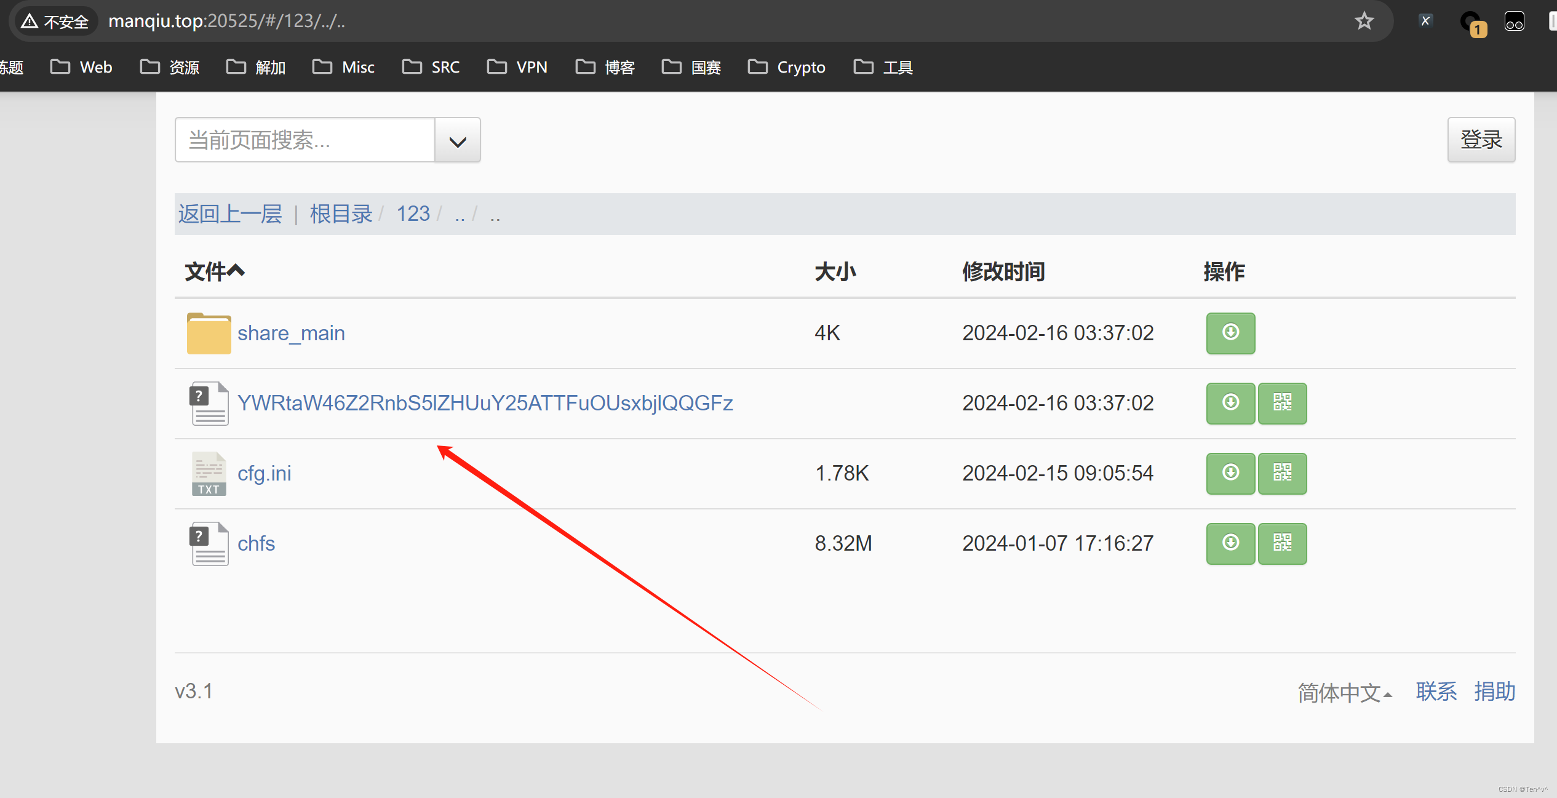
Task: Open the 123 breadcrumb link
Action: click(413, 214)
